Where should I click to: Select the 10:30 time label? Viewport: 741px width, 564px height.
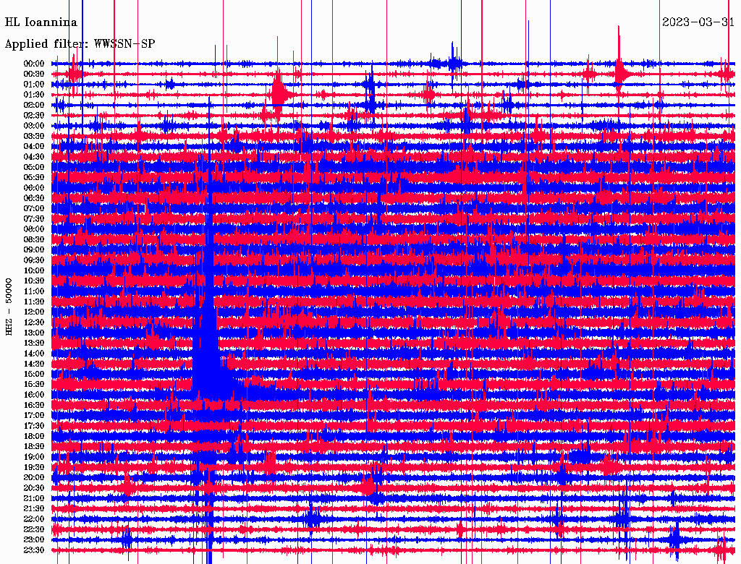pyautogui.click(x=34, y=281)
